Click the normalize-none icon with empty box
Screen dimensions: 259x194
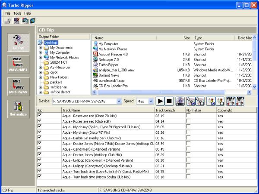[220, 101]
